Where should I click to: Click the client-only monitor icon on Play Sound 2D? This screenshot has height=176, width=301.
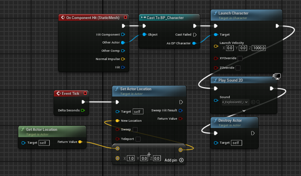[x=277, y=76]
